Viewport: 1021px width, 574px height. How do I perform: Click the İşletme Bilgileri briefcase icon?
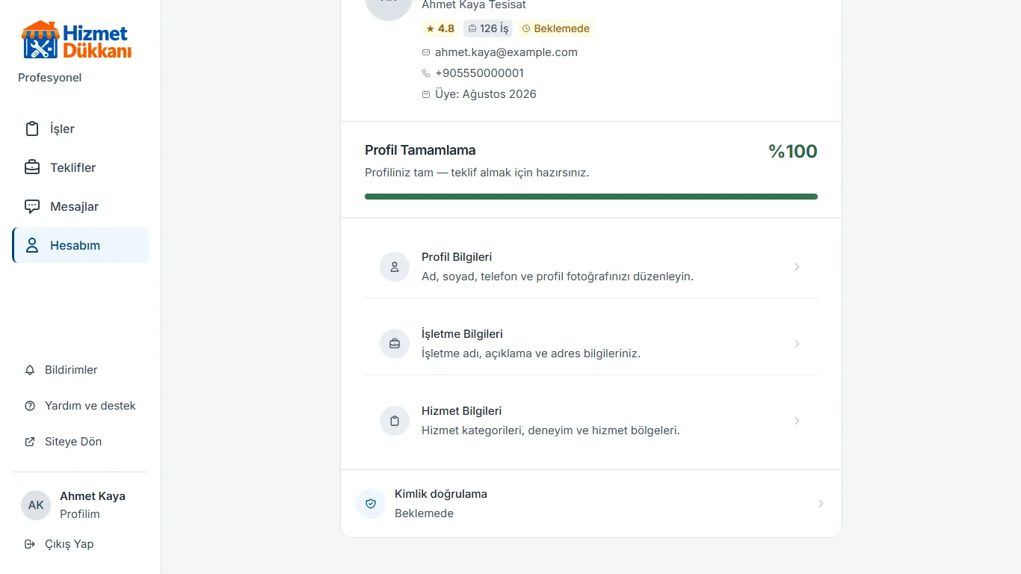[395, 344]
